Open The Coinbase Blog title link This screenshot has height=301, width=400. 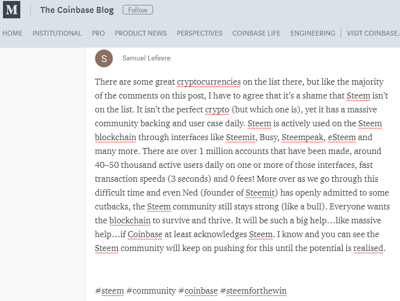coord(77,10)
